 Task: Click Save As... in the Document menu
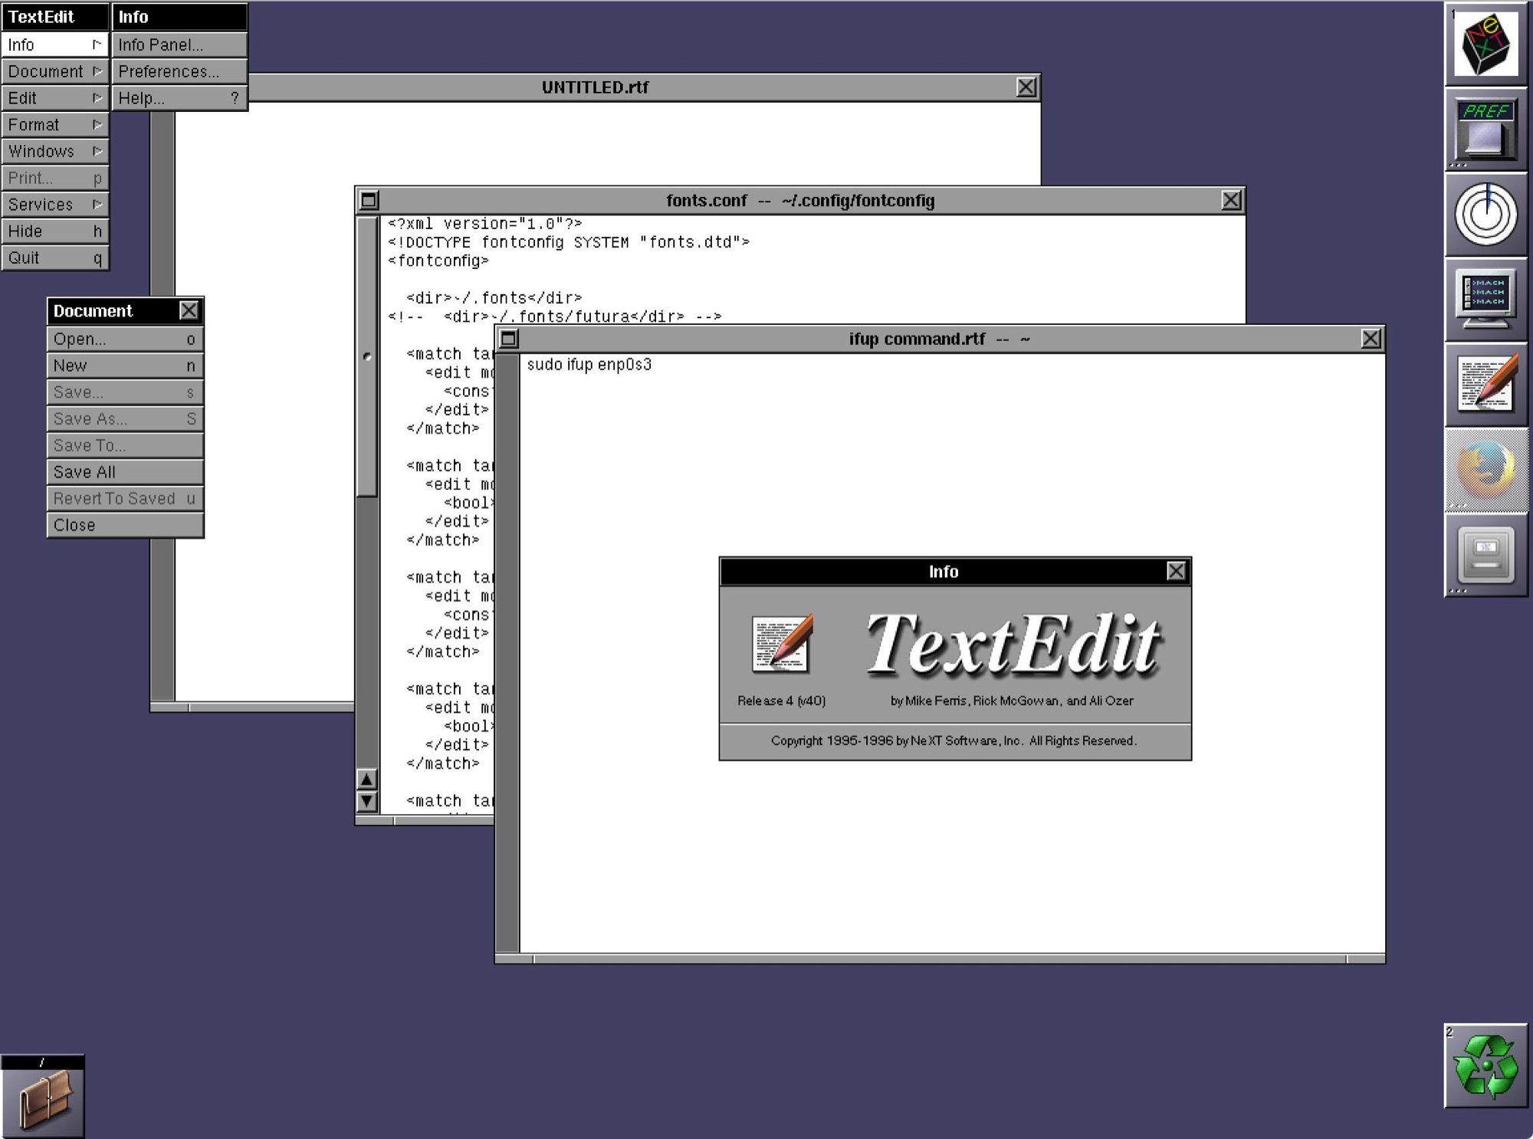[125, 419]
